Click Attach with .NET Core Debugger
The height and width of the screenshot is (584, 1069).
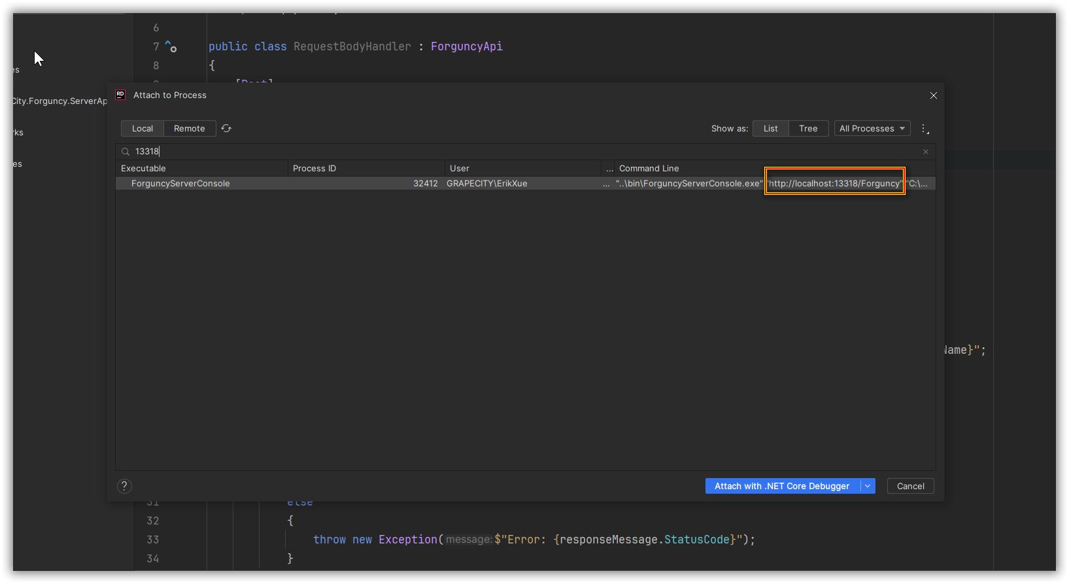(782, 486)
